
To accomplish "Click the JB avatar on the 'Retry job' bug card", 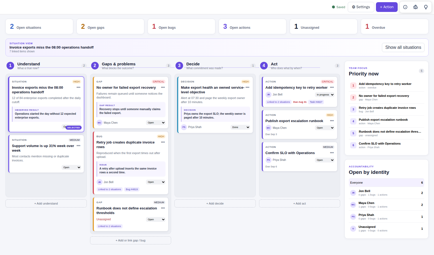I will [99, 182].
